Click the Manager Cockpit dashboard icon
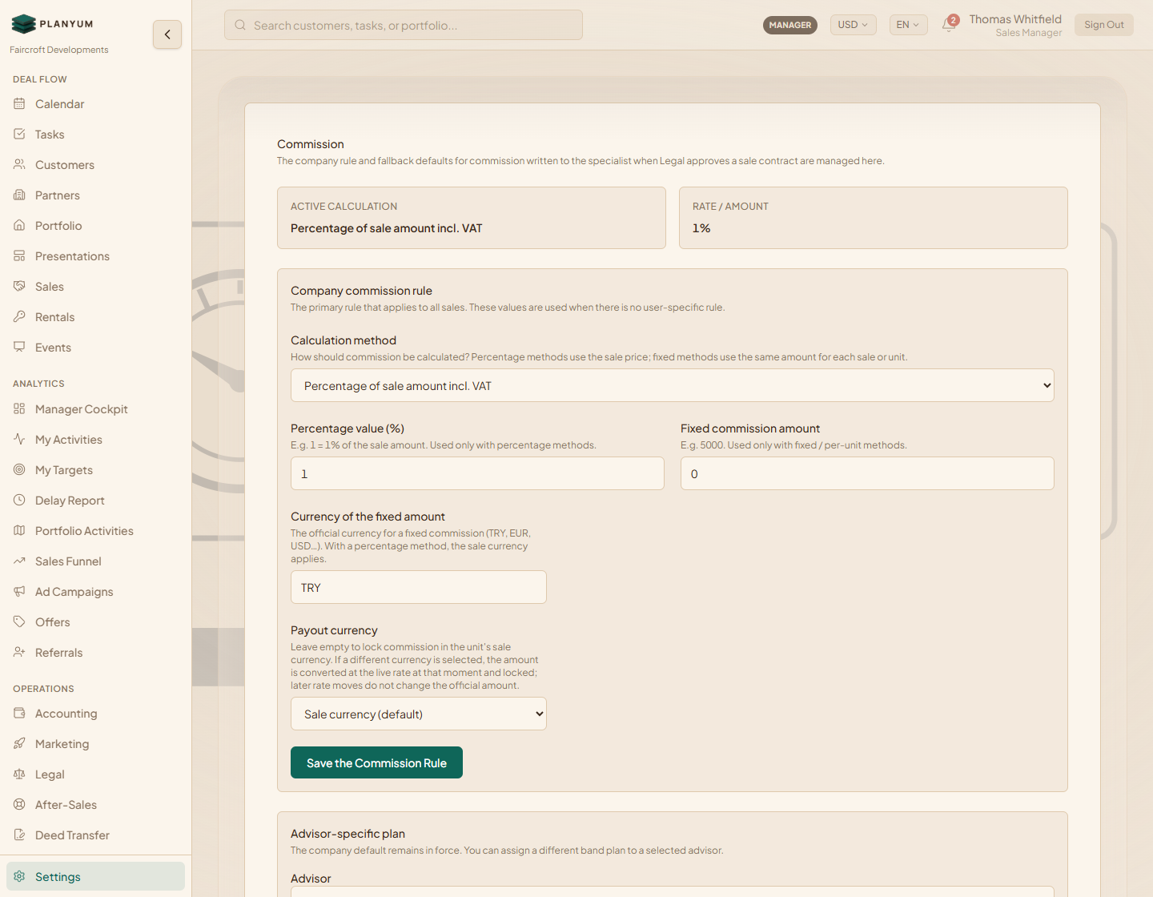1153x897 pixels. click(19, 409)
